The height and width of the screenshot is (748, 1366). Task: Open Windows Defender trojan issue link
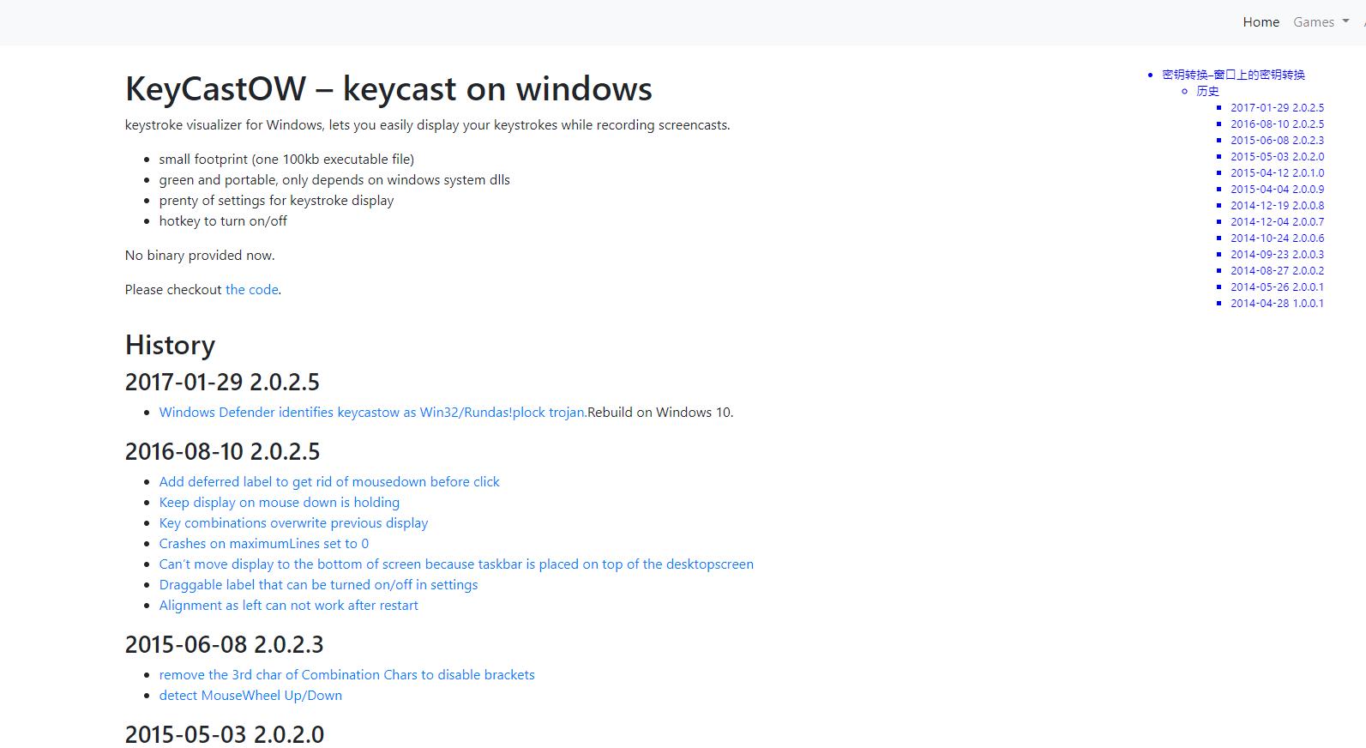[x=372, y=413]
